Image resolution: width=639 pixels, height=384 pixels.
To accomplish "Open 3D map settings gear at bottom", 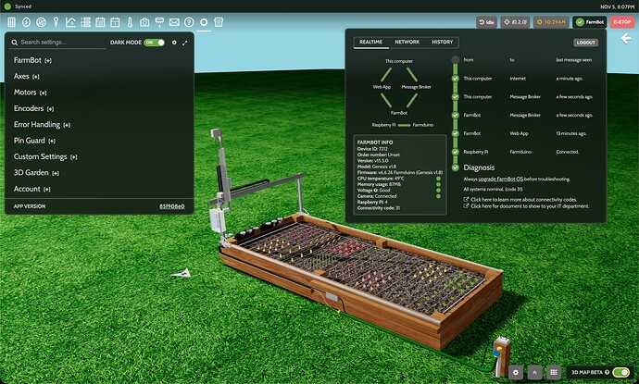I will (516, 372).
